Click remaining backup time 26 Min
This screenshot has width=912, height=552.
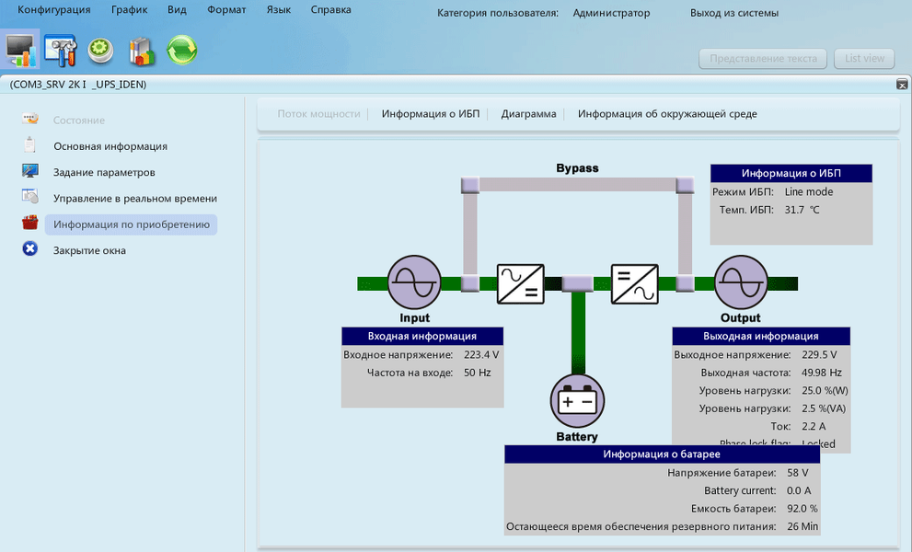[x=802, y=527]
